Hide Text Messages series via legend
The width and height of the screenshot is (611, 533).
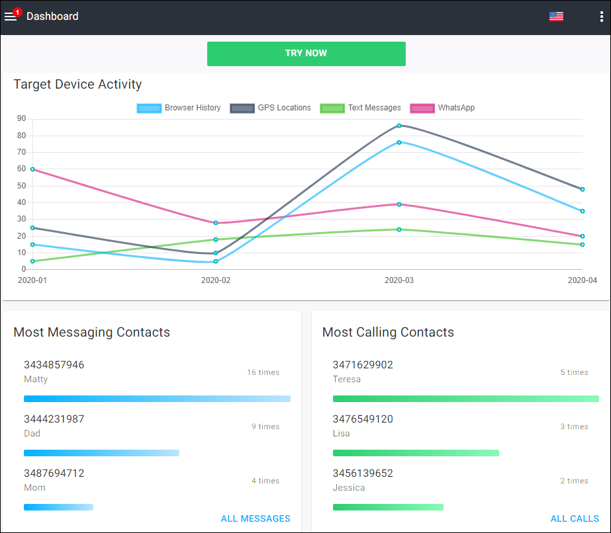point(361,108)
